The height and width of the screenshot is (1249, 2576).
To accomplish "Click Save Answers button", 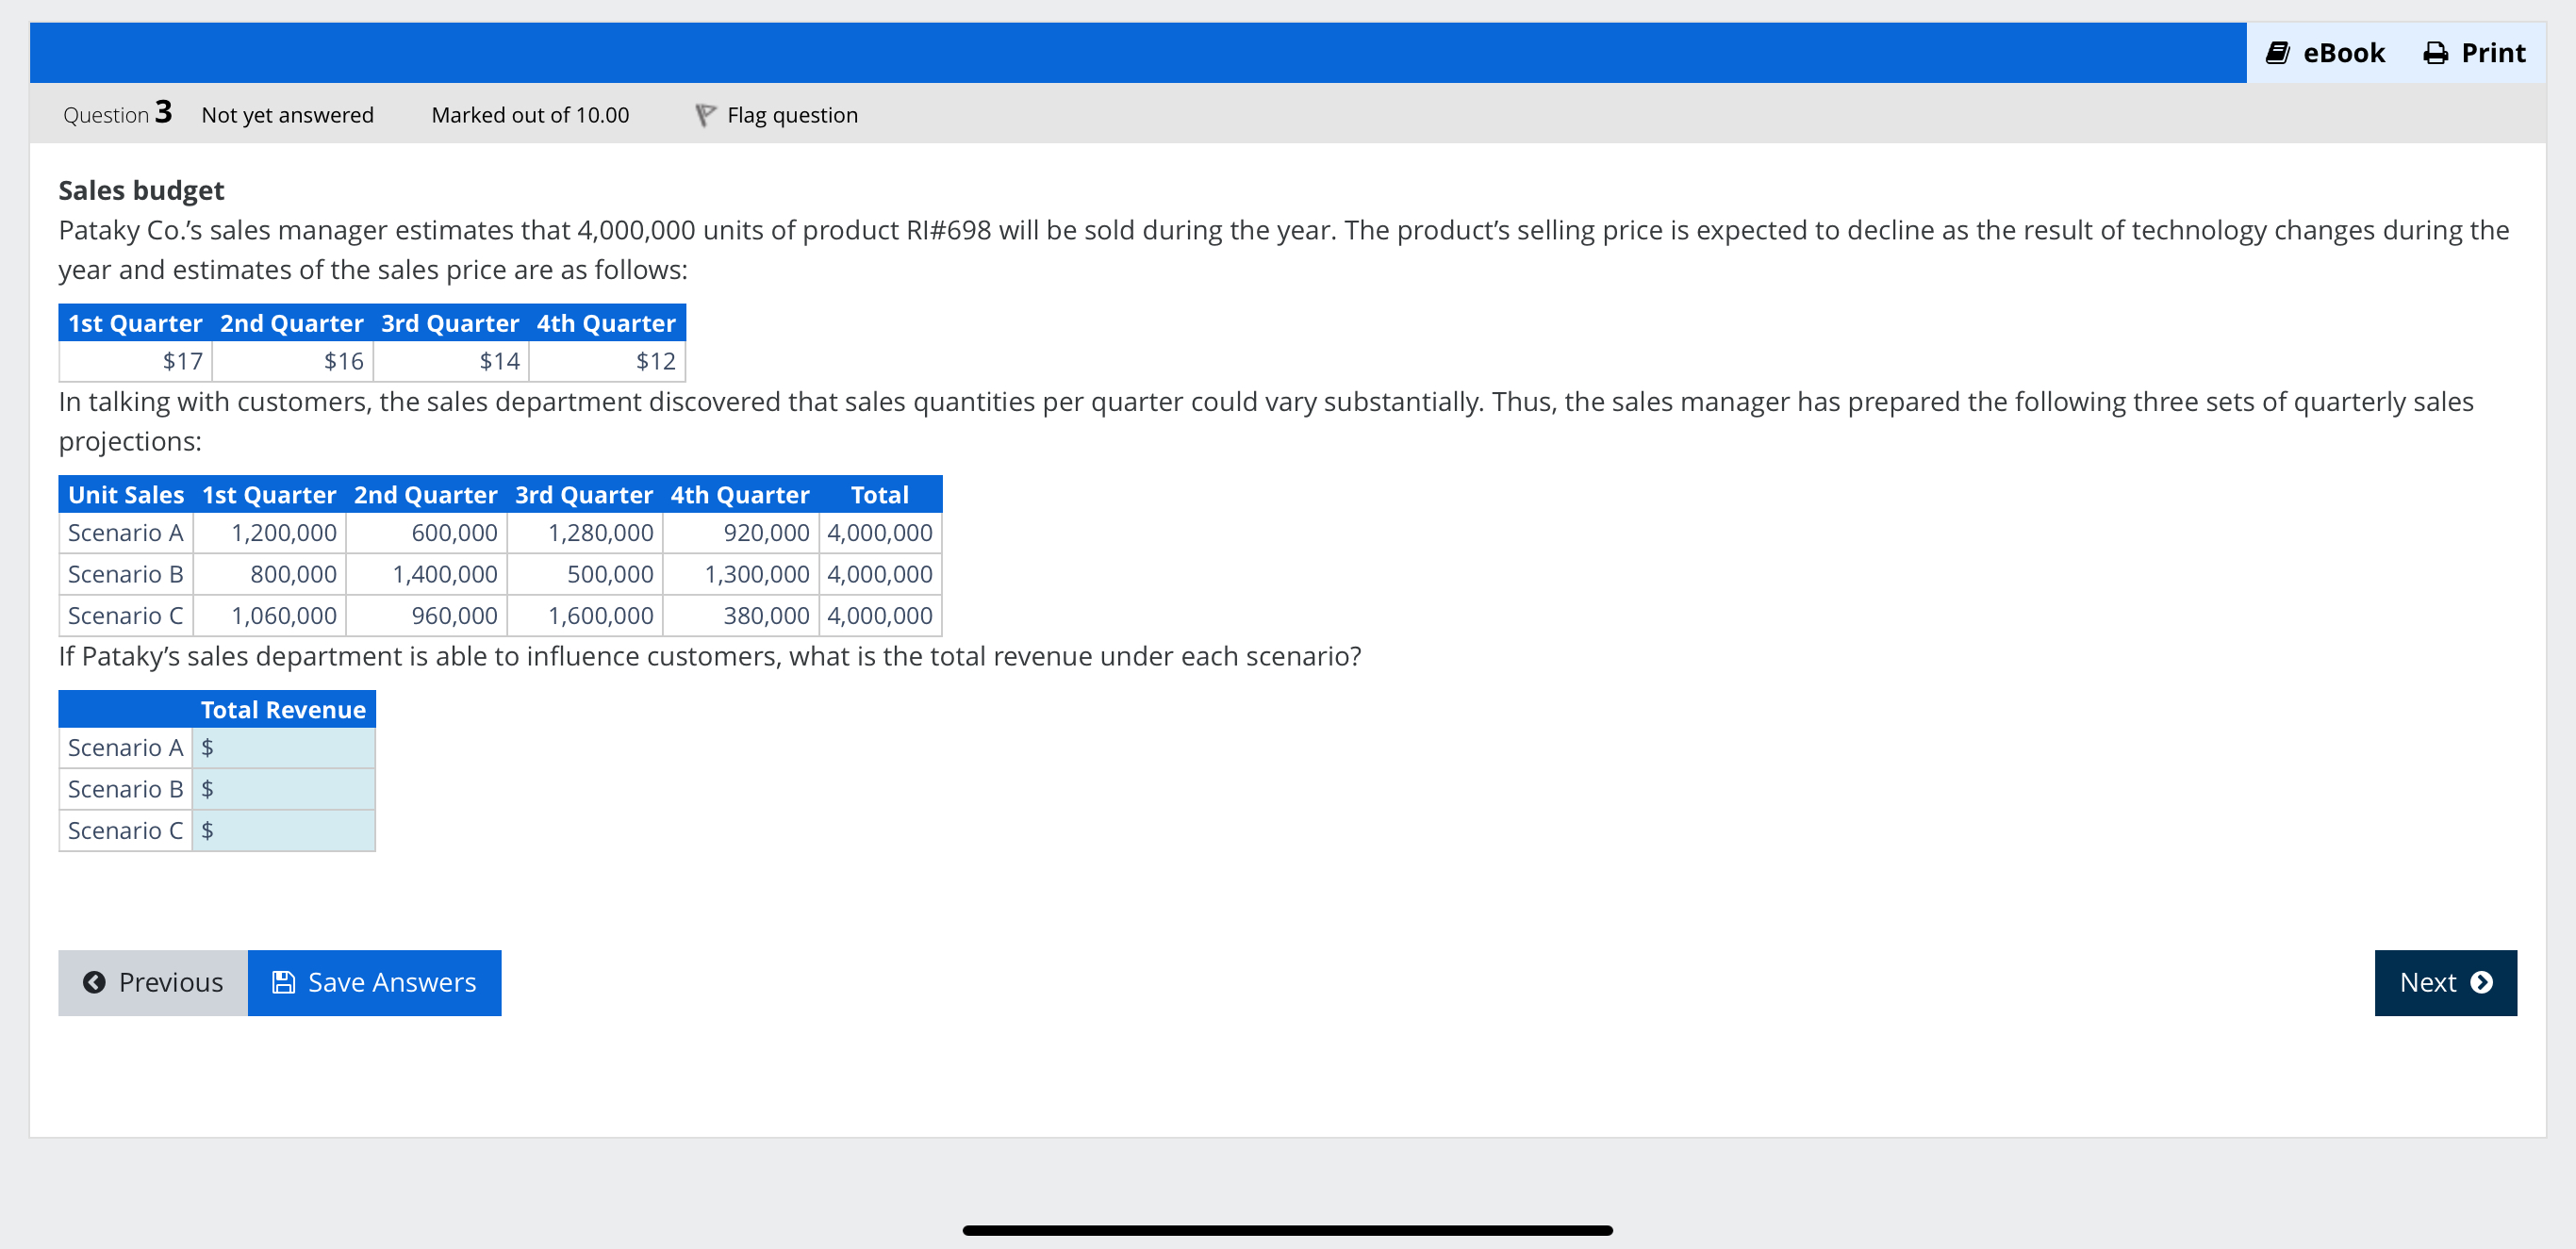I will [x=374, y=982].
